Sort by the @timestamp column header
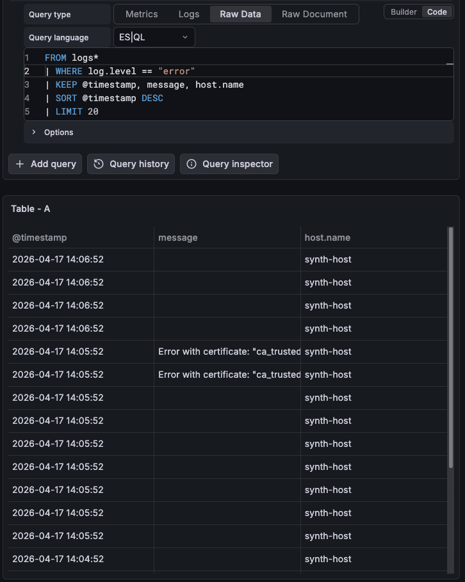 39,238
